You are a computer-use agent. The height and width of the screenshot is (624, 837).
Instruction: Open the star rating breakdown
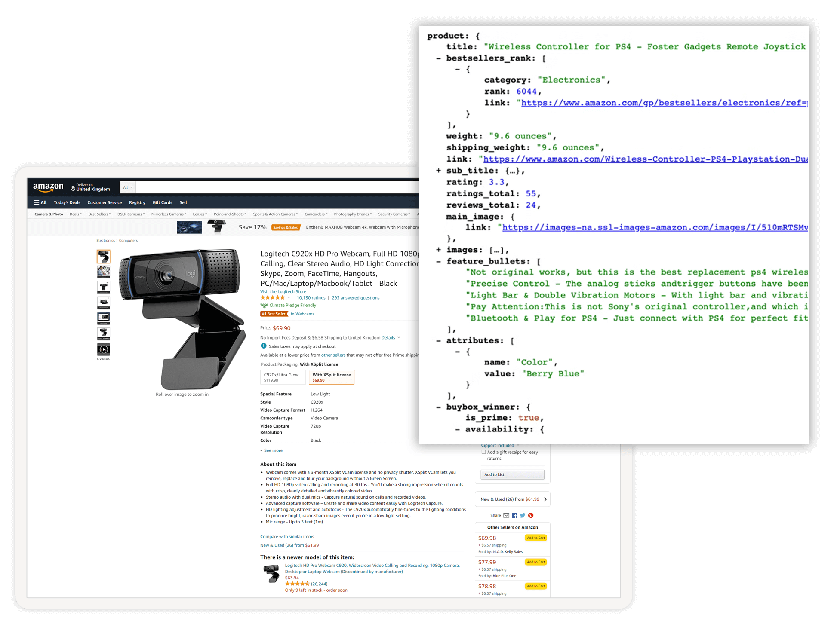[275, 297]
